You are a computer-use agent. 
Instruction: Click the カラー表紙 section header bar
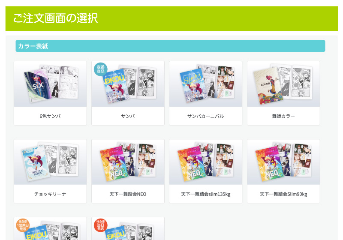[170, 46]
